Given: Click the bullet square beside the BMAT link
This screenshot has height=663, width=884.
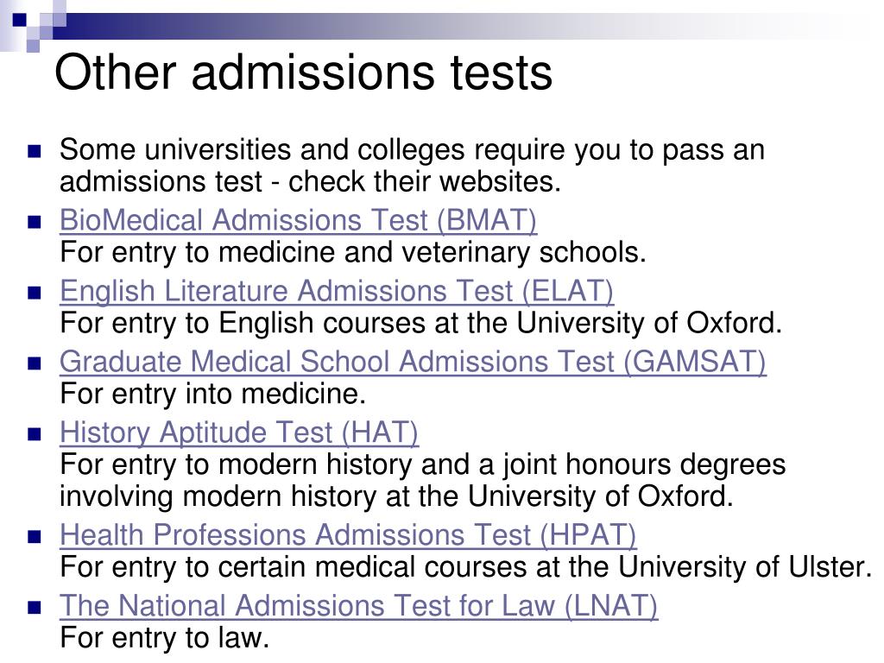Looking at the screenshot, I should coord(35,222).
